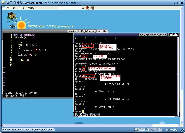Click the vim terminal title bar text
The height and width of the screenshot is (133, 185).
[x=81, y=31]
